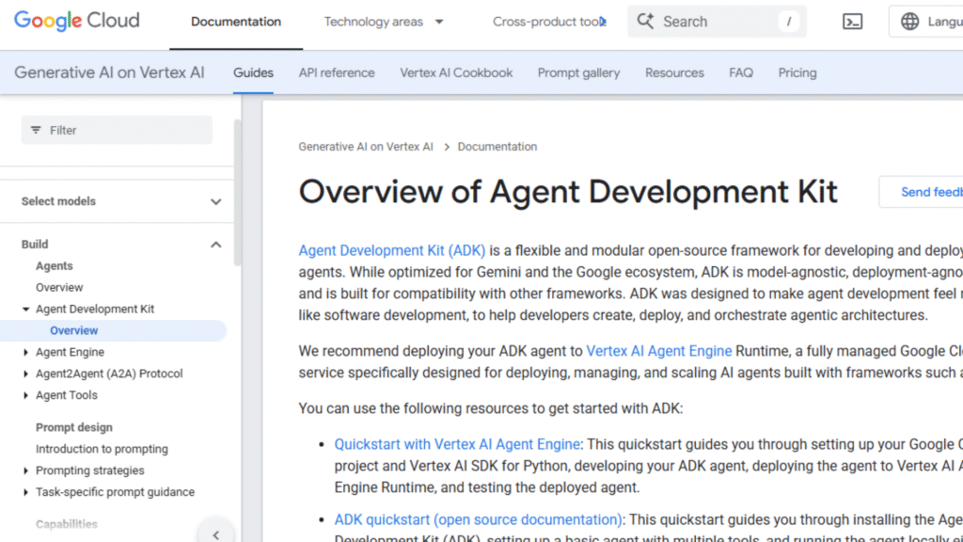The width and height of the screenshot is (963, 542).
Task: Expand the Agent Engine tree item
Action: click(x=25, y=352)
